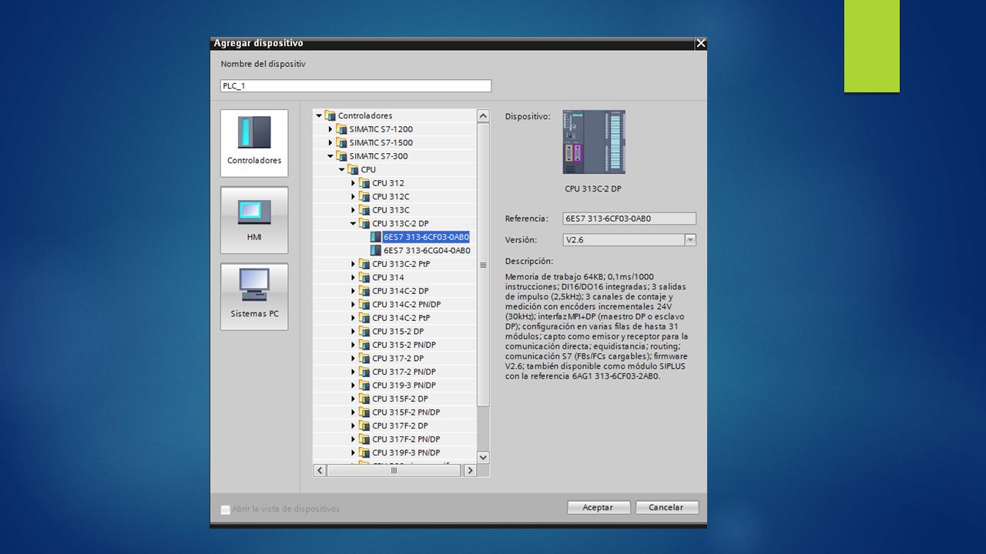
Task: Select tree item 6ES7 313-6CG04-0AB0
Action: point(427,250)
